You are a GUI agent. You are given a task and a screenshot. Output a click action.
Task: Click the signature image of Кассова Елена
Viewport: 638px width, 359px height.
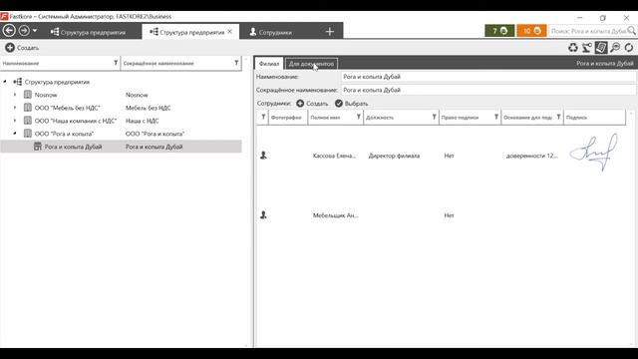click(594, 153)
